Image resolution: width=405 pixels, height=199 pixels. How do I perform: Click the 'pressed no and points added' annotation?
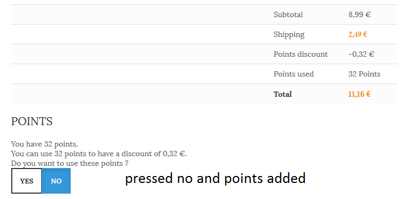[215, 179]
